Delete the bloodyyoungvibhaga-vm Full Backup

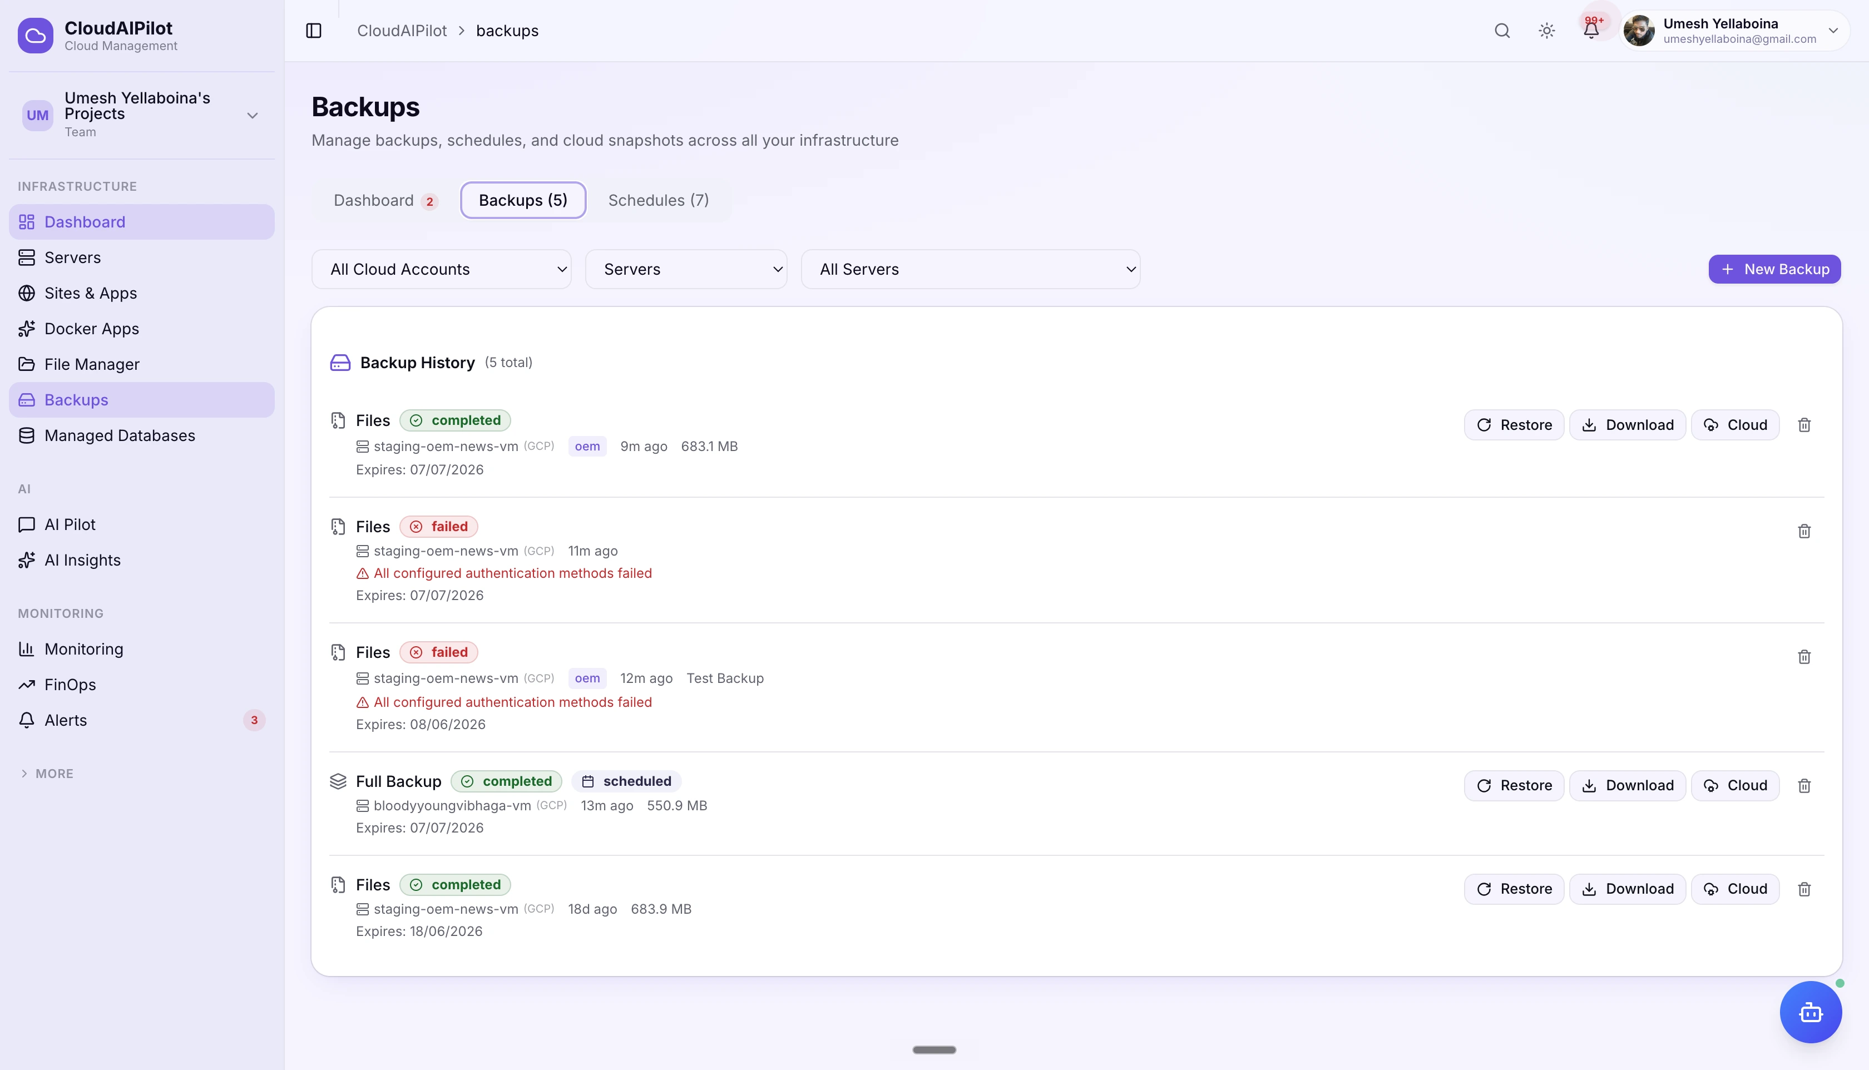pyautogui.click(x=1804, y=786)
